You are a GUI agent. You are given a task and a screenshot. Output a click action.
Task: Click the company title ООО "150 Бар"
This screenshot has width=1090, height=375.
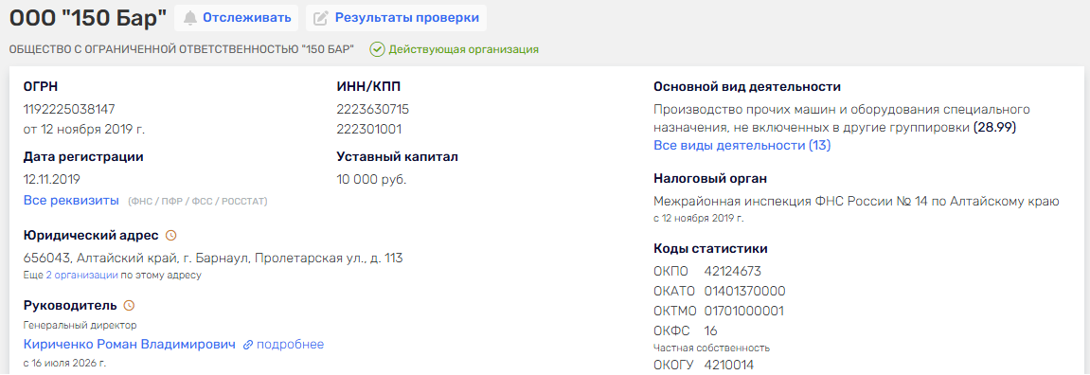click(87, 19)
